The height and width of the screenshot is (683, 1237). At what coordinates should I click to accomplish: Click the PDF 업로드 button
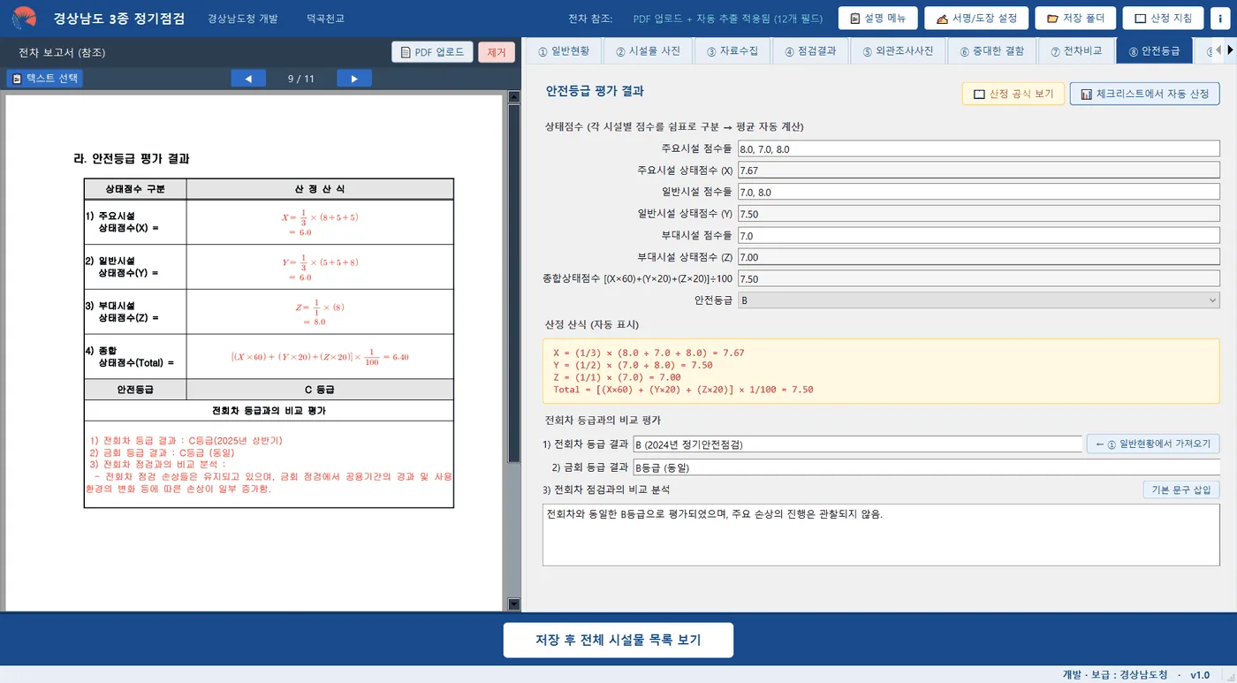(432, 52)
